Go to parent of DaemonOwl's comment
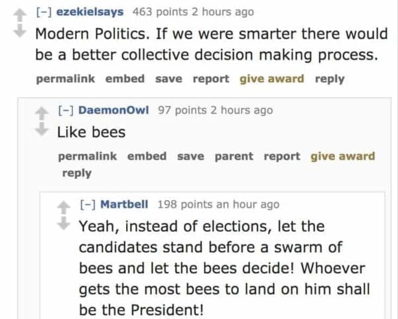Screen dimensions: 398x319 [234, 156]
